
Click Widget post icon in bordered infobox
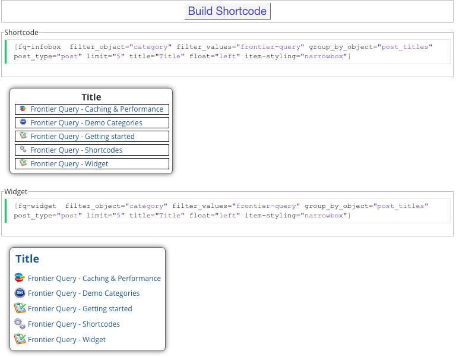point(23,163)
